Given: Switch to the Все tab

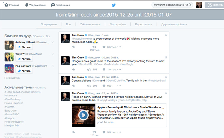Looking at the screenshot, I should click(x=68, y=24).
